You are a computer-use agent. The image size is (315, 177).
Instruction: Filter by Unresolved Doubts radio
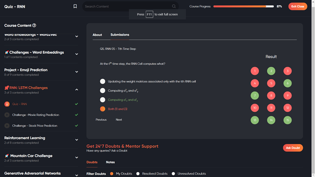click(x=173, y=174)
